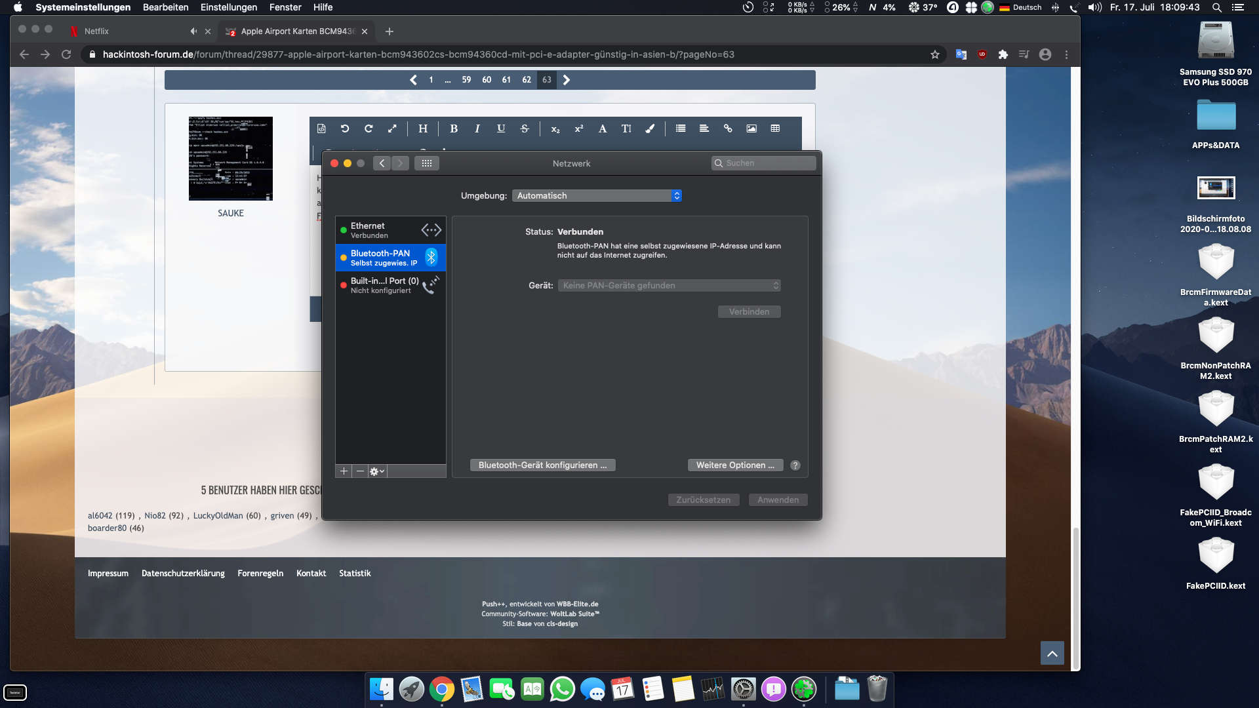This screenshot has height=708, width=1259.
Task: Mute the Netflix tab audio
Action: click(x=193, y=31)
